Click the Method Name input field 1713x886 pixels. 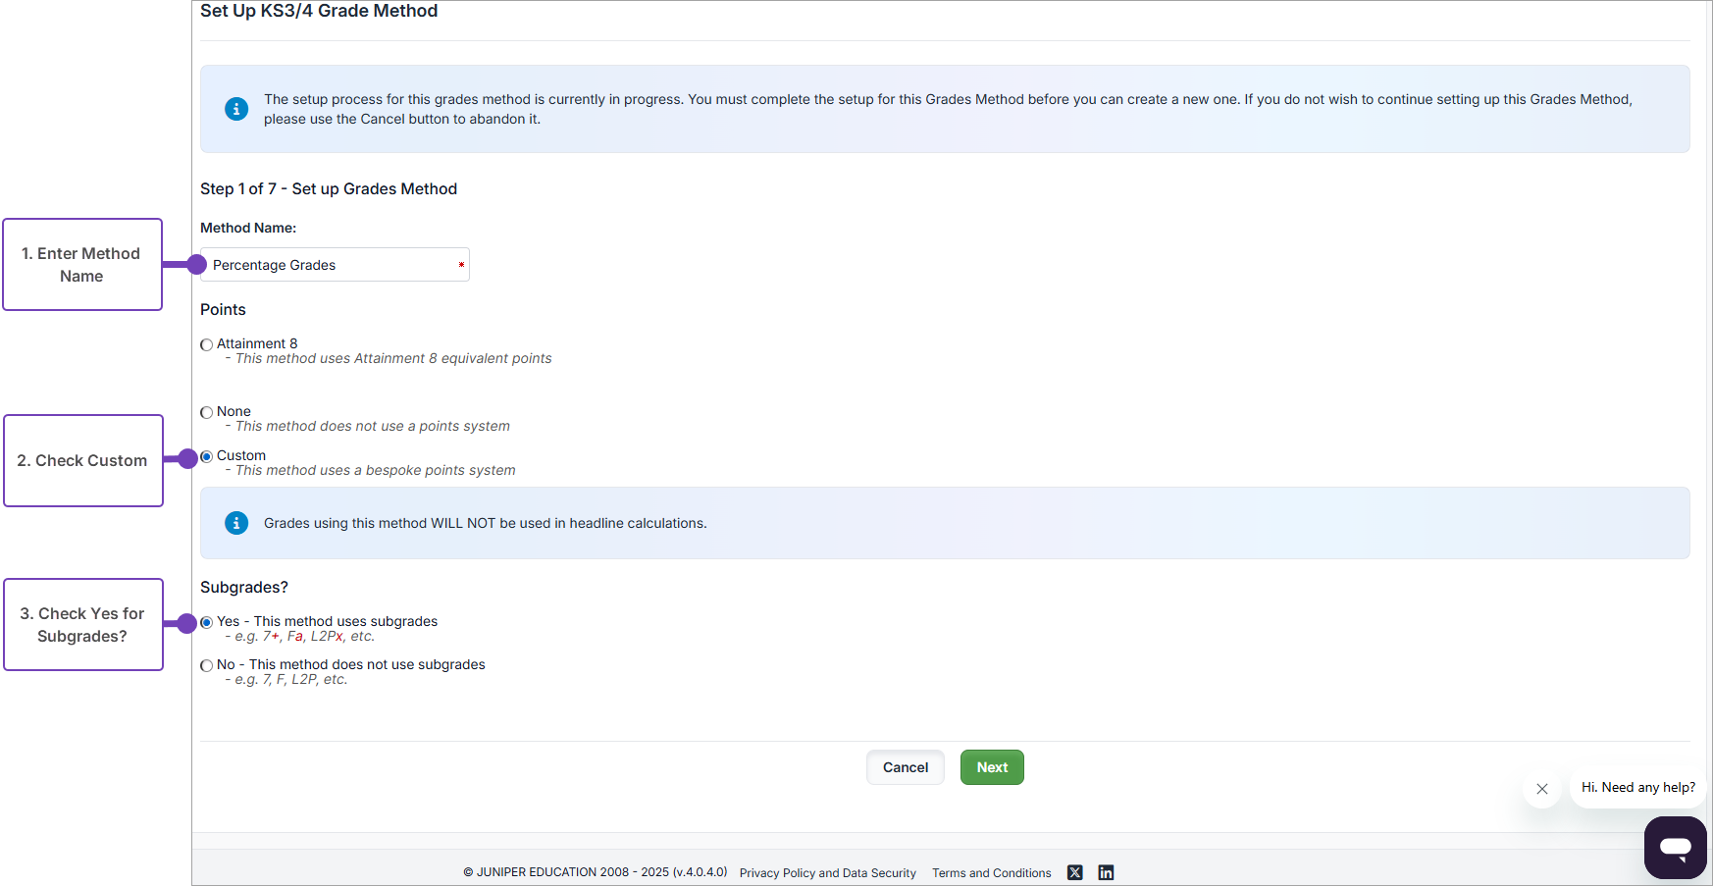335,265
